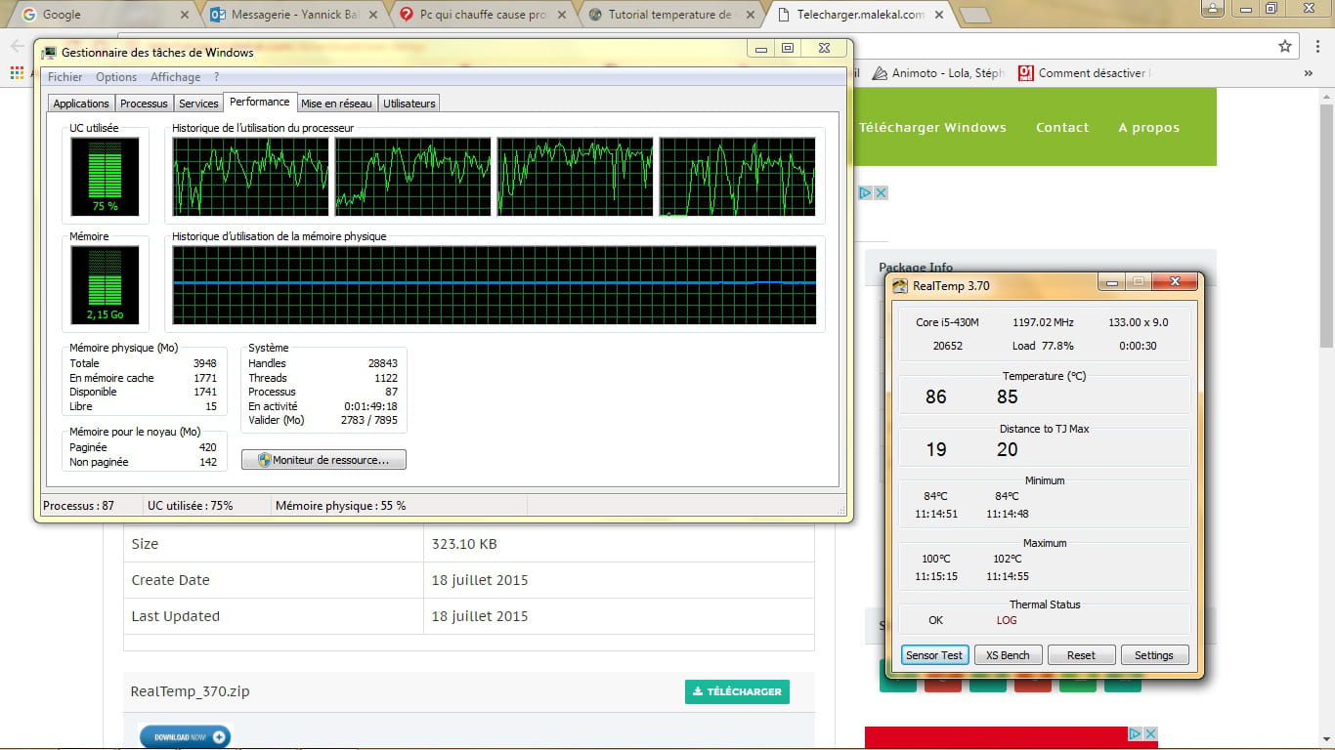Switch to the Services tab
Viewport: 1335px width, 750px height.
tap(198, 104)
